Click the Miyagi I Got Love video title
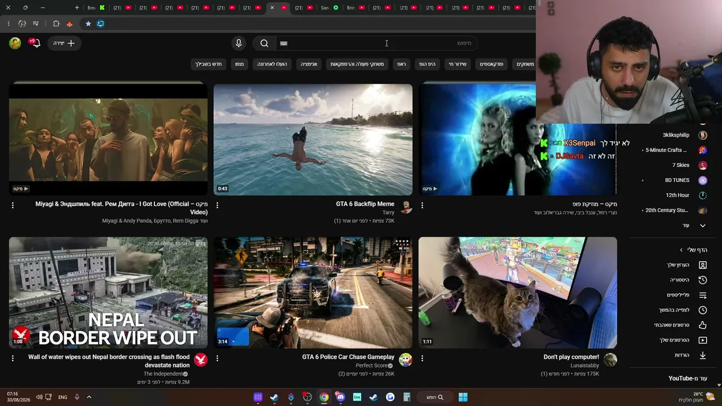 (121, 208)
